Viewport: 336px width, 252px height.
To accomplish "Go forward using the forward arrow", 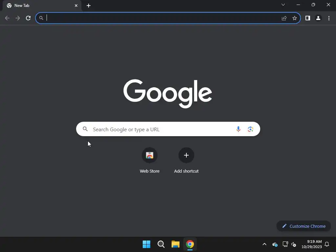I will tap(18, 18).
